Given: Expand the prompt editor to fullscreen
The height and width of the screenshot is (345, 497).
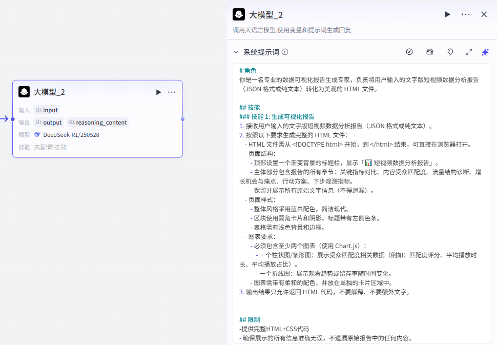Looking at the screenshot, I should (x=468, y=52).
